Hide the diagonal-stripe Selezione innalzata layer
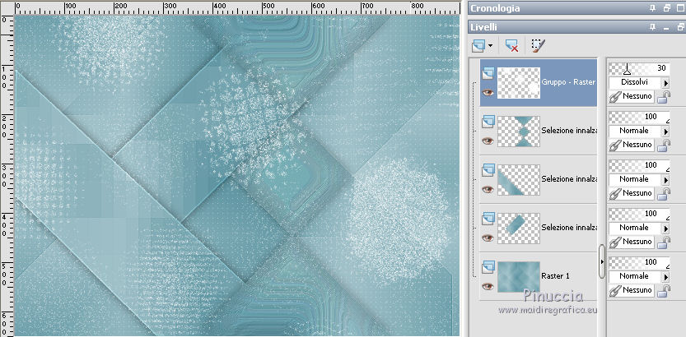 (488, 189)
